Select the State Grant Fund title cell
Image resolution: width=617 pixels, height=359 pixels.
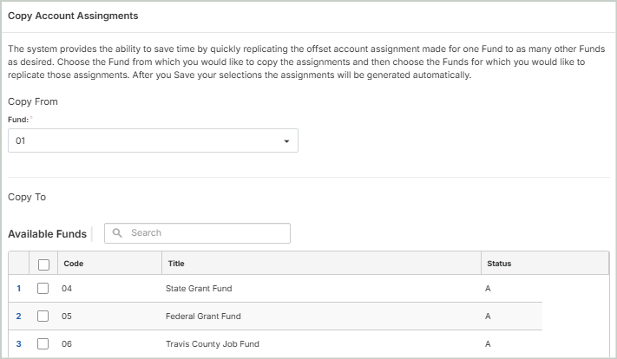pyautogui.click(x=199, y=288)
